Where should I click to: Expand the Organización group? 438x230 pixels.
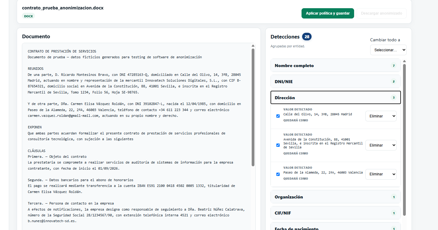click(336, 197)
